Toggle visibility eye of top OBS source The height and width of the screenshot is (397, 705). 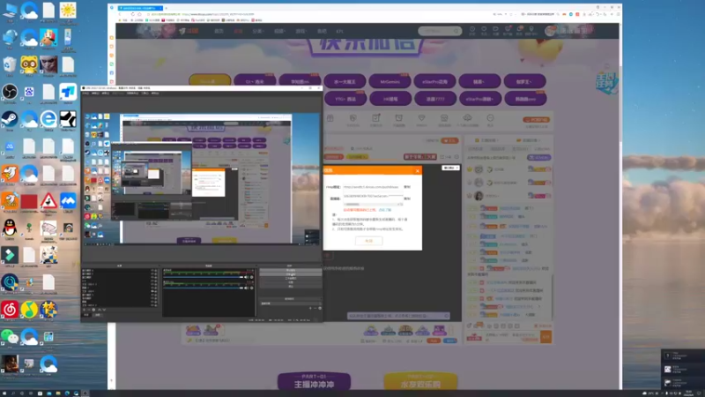[152, 271]
